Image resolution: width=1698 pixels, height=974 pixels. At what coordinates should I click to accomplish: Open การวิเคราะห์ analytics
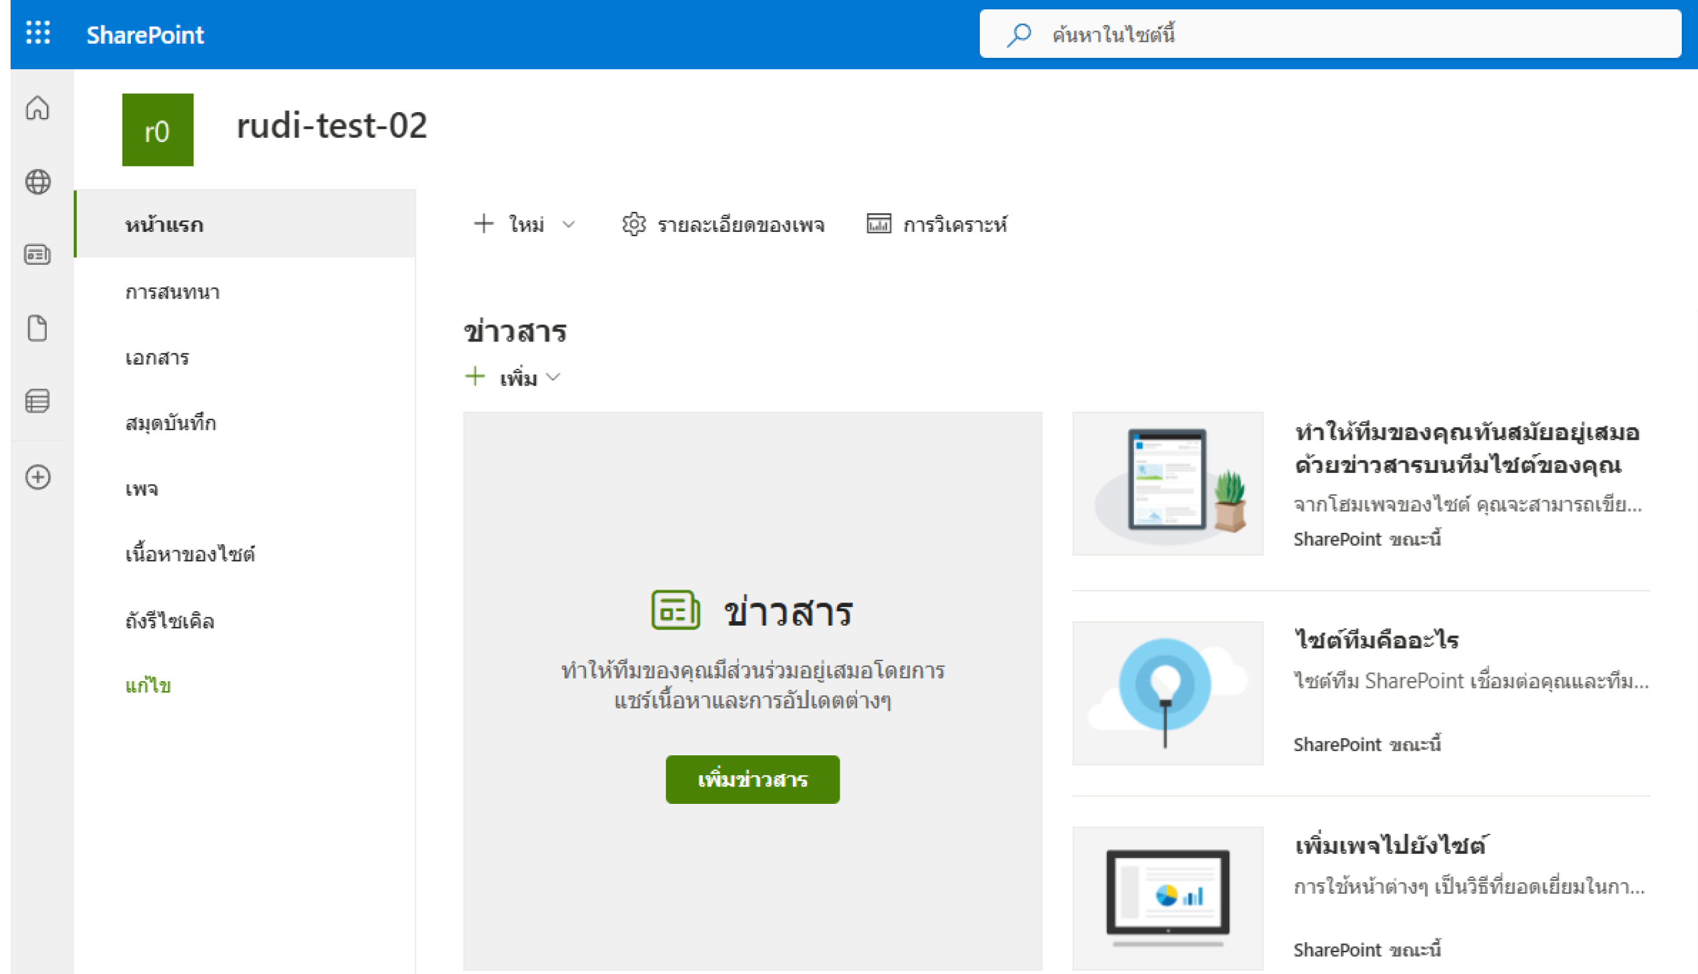coord(955,225)
